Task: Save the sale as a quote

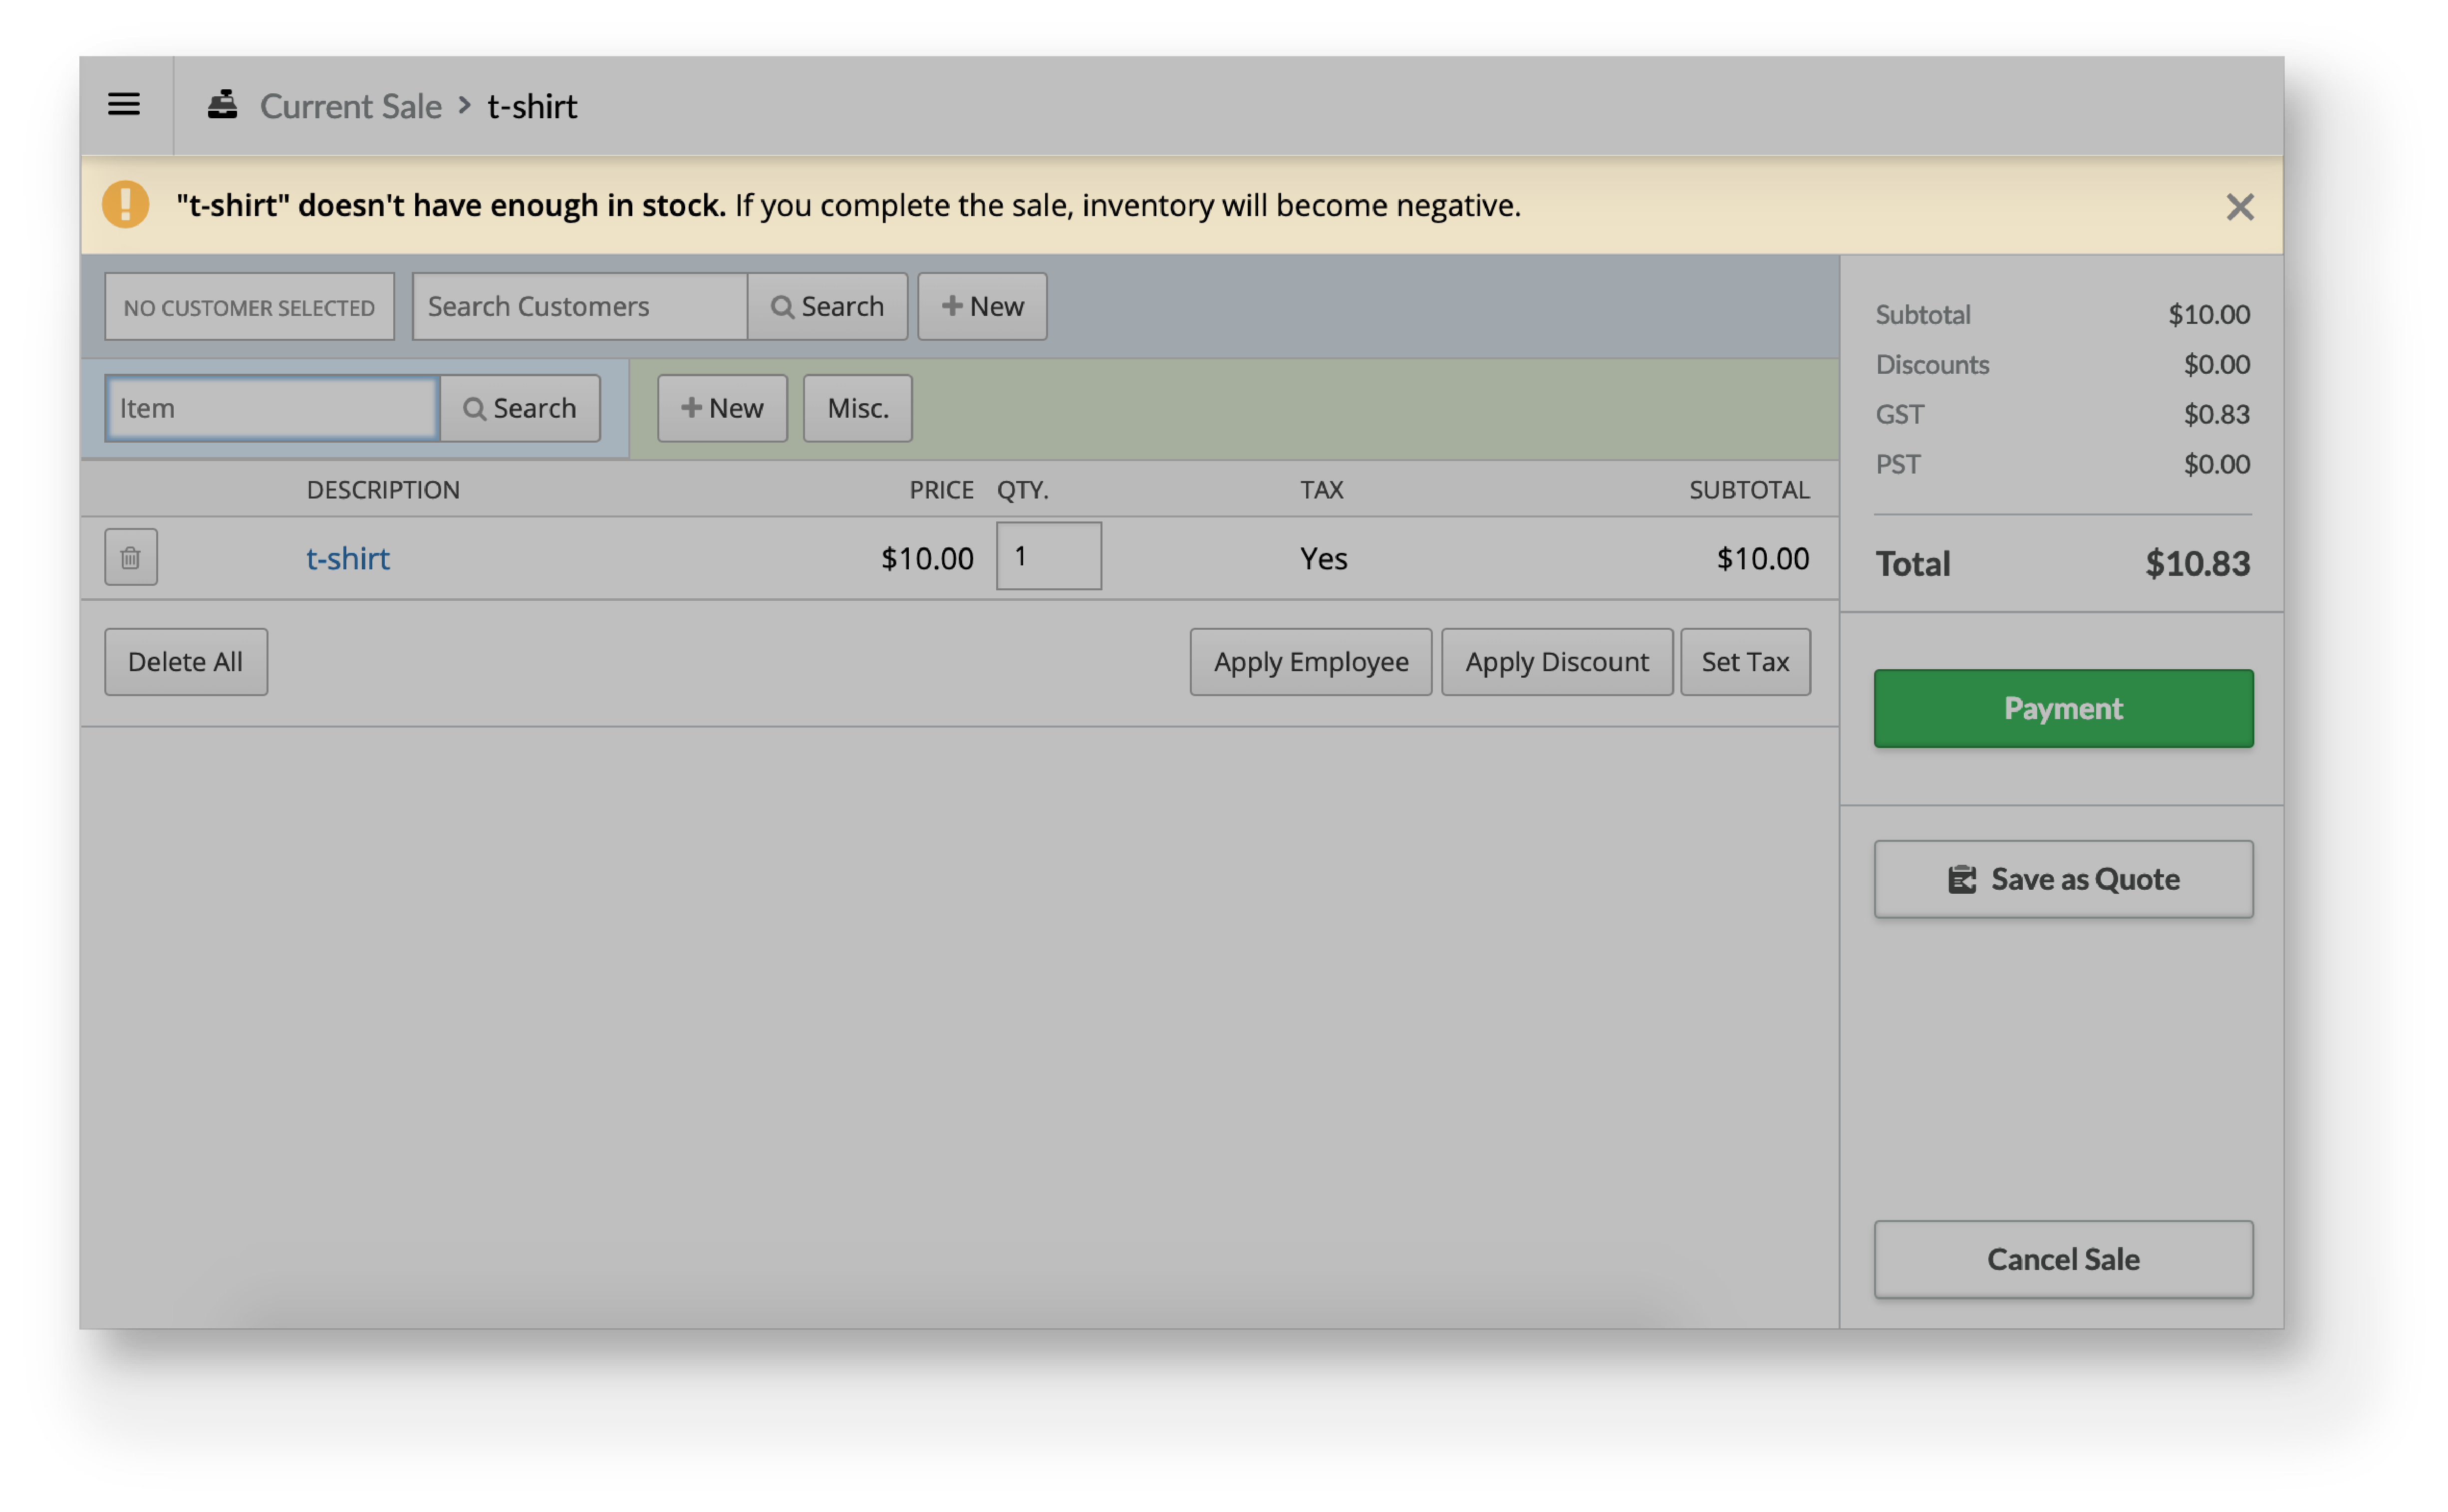Action: [2064, 879]
